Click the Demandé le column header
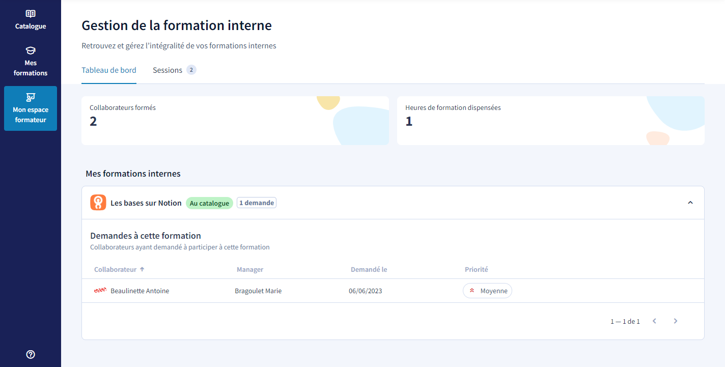Image resolution: width=725 pixels, height=367 pixels. click(369, 269)
